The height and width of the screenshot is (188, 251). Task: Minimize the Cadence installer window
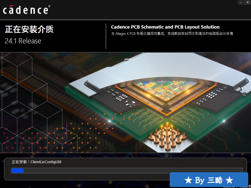click(241, 2)
